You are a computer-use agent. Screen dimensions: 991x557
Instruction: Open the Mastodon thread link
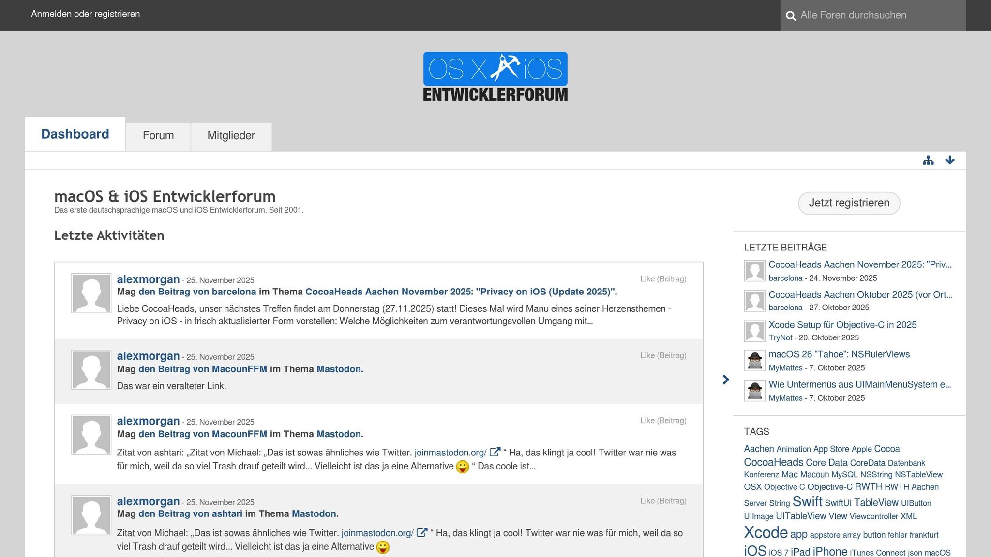click(x=339, y=368)
